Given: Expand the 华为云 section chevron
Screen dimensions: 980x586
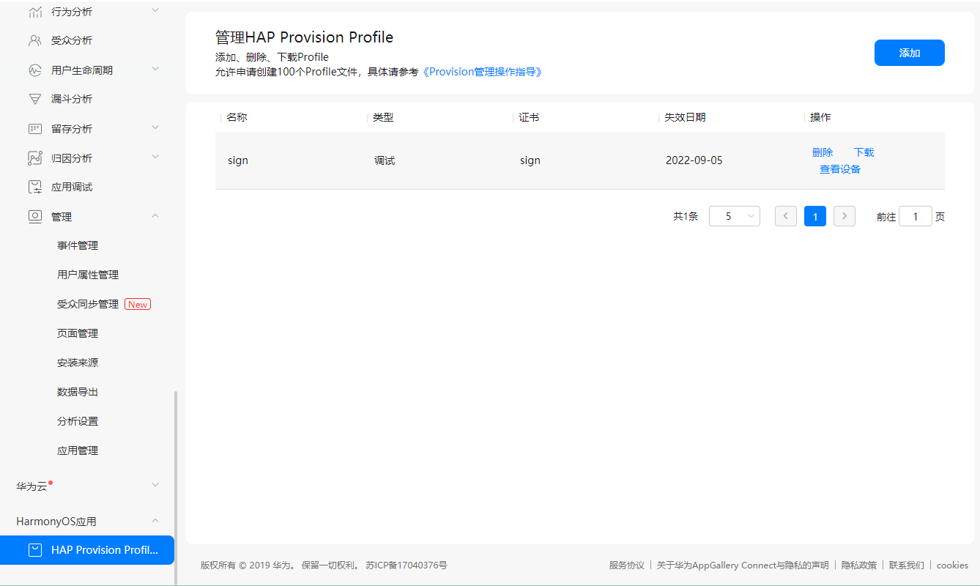Looking at the screenshot, I should pyautogui.click(x=155, y=485).
